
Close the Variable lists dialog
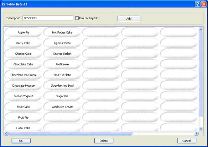[203, 4]
